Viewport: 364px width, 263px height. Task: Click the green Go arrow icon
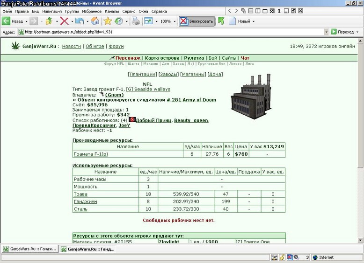click(334, 32)
